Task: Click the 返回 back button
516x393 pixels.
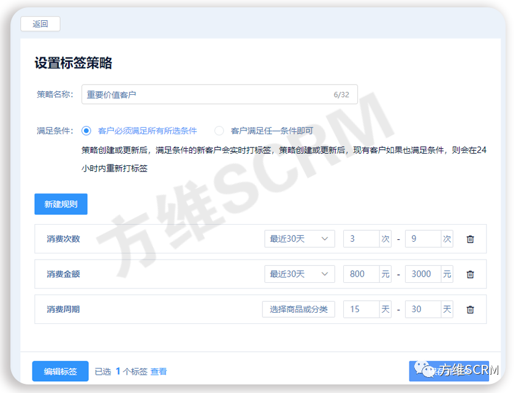Action: 40,24
